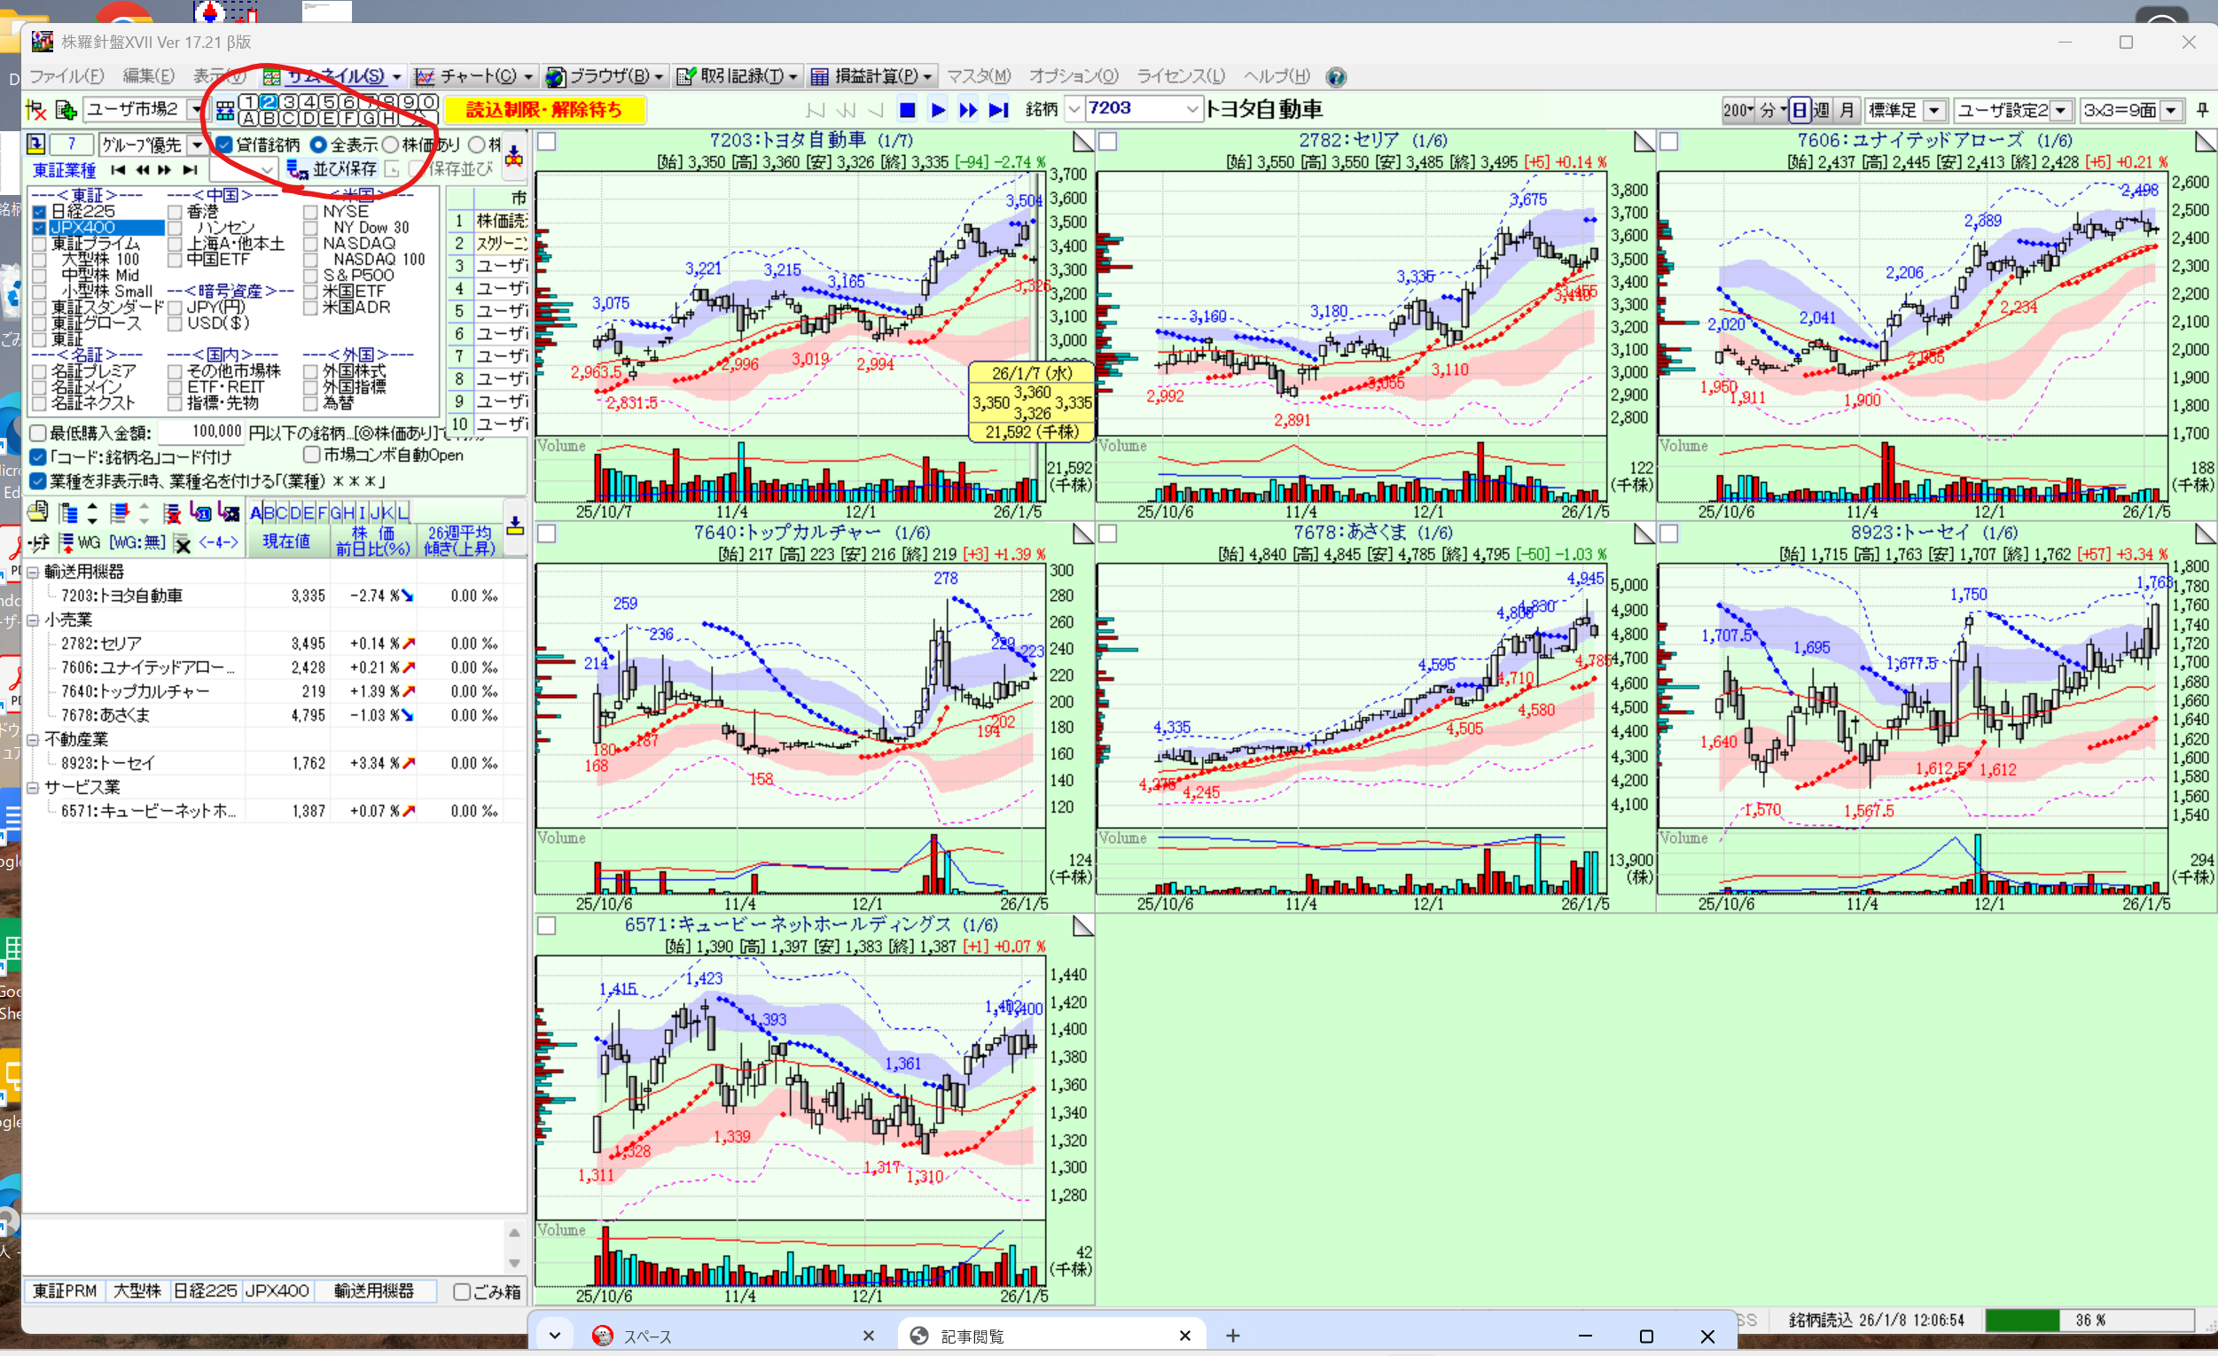
Task: Select thumbnail page number 3 icon
Action: (289, 102)
